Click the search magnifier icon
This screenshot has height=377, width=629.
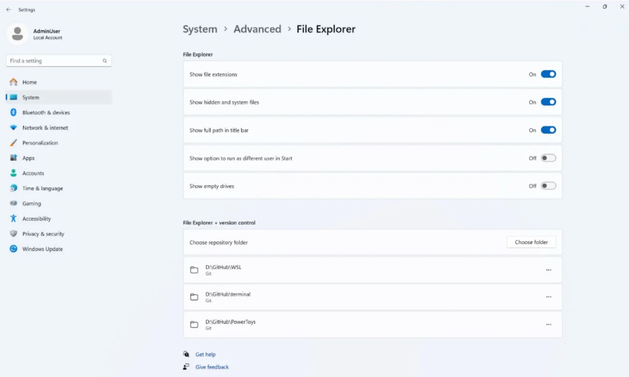pos(105,61)
